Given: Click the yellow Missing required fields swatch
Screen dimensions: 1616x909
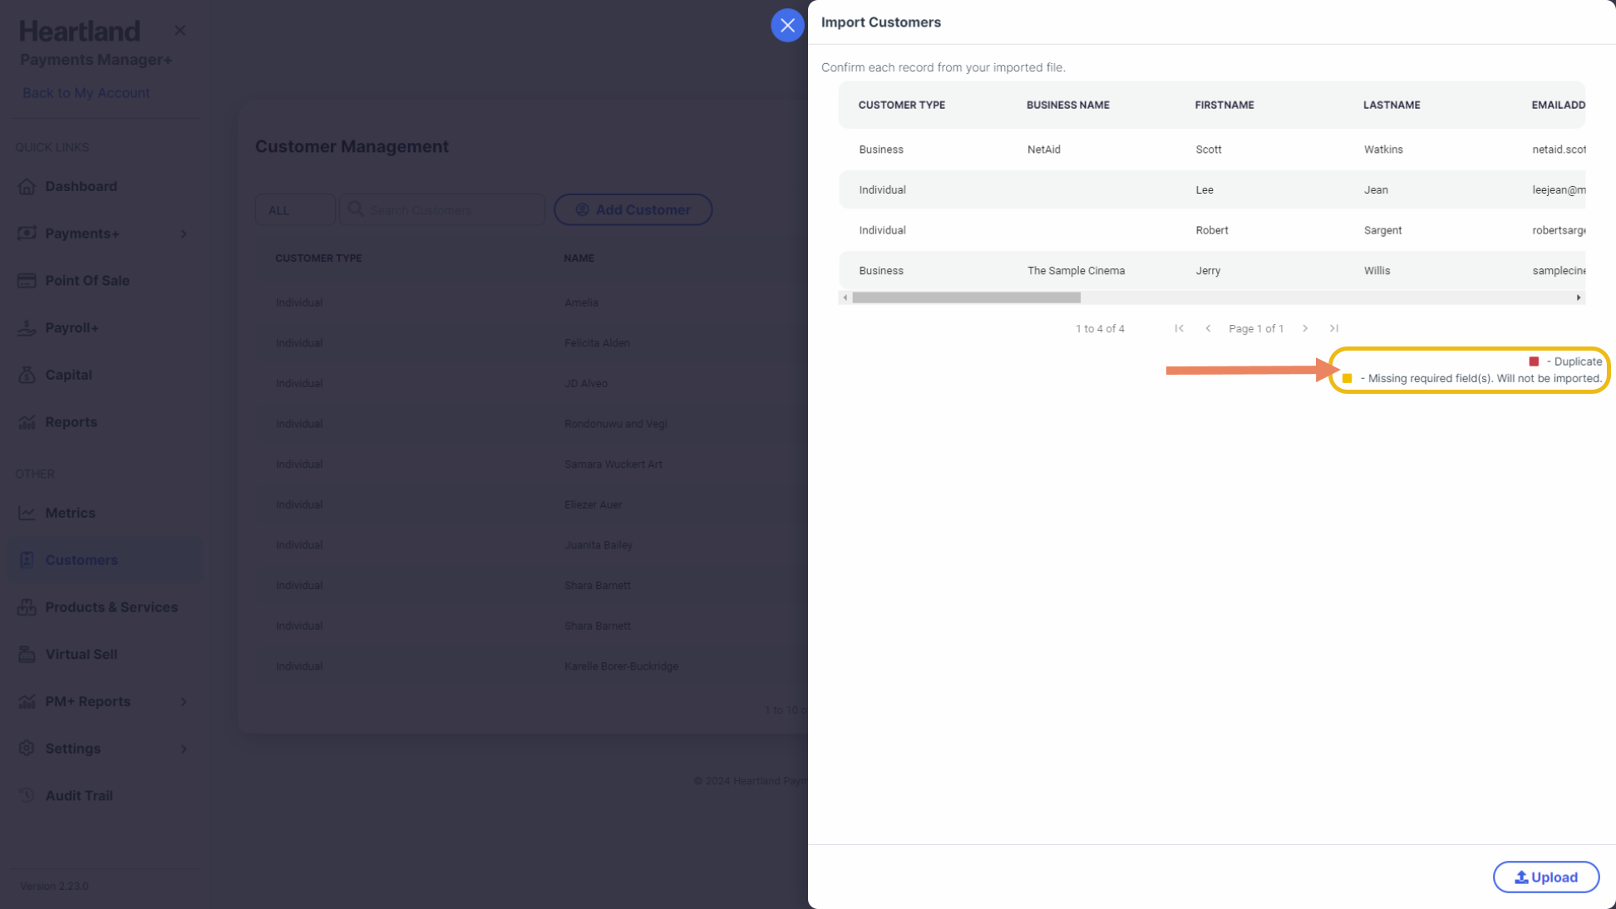Looking at the screenshot, I should click(1347, 378).
